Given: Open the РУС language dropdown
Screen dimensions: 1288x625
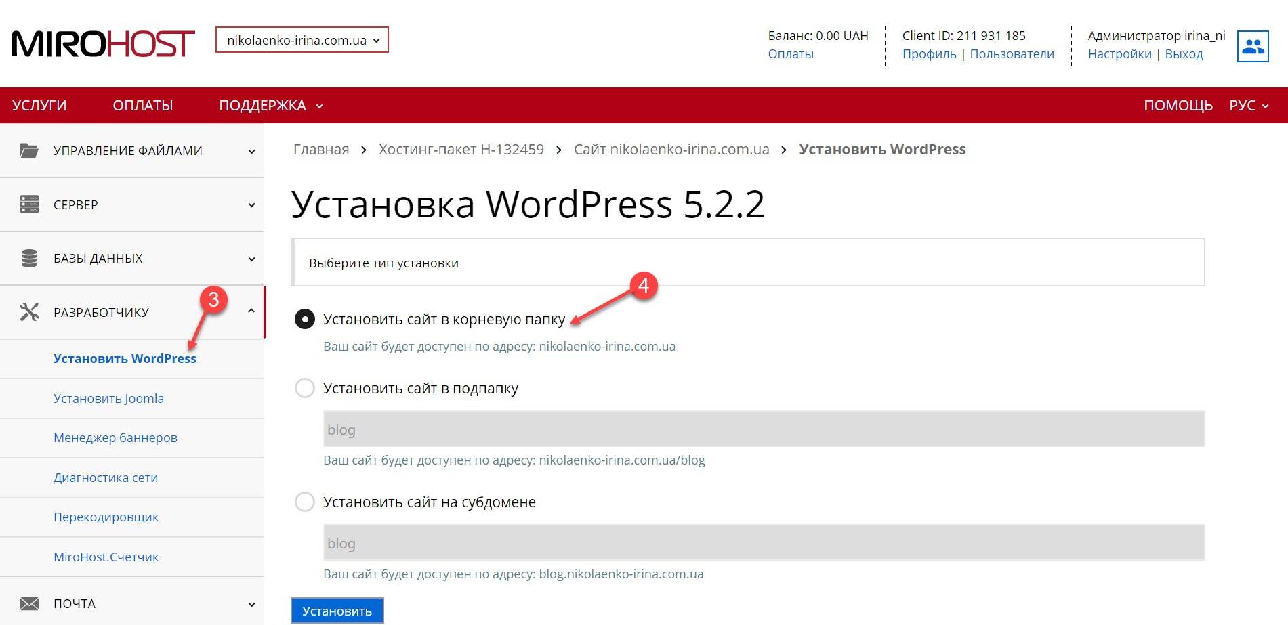Looking at the screenshot, I should (1249, 106).
